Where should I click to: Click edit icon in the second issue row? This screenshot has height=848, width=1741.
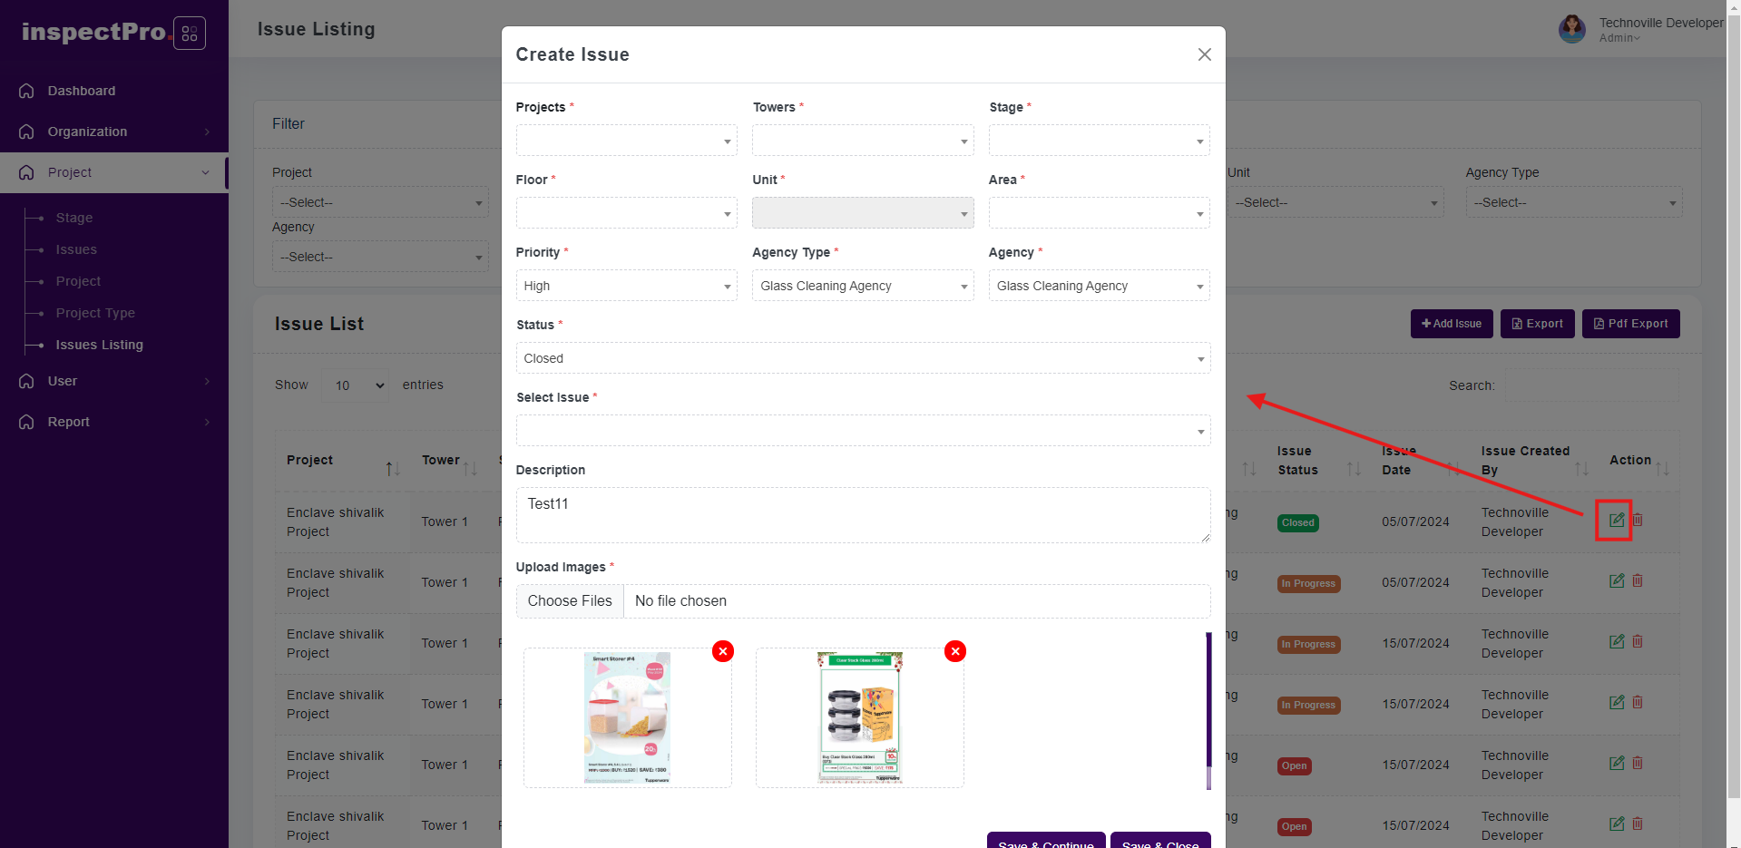coord(1616,580)
